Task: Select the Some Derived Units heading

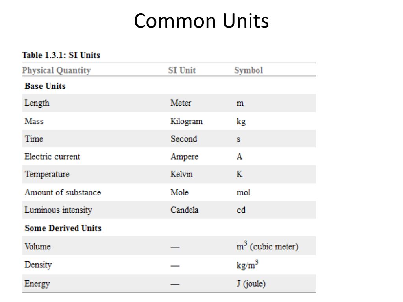Action: point(63,228)
